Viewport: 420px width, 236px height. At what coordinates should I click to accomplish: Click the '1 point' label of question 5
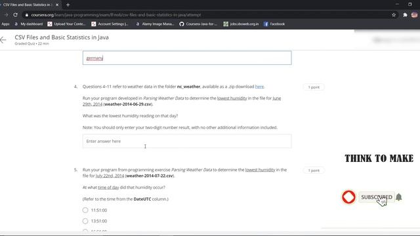pyautogui.click(x=314, y=170)
